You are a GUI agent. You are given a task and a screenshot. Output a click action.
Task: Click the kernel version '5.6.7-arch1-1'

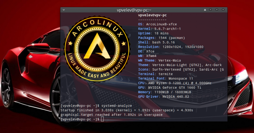167,29
